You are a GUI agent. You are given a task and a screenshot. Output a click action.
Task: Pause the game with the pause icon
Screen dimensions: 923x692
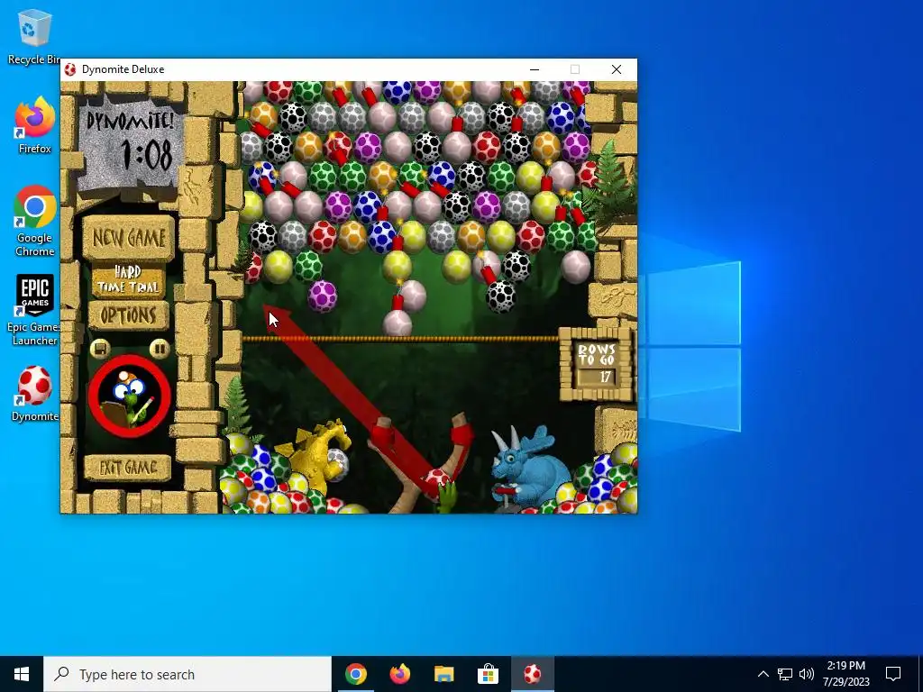(x=159, y=349)
